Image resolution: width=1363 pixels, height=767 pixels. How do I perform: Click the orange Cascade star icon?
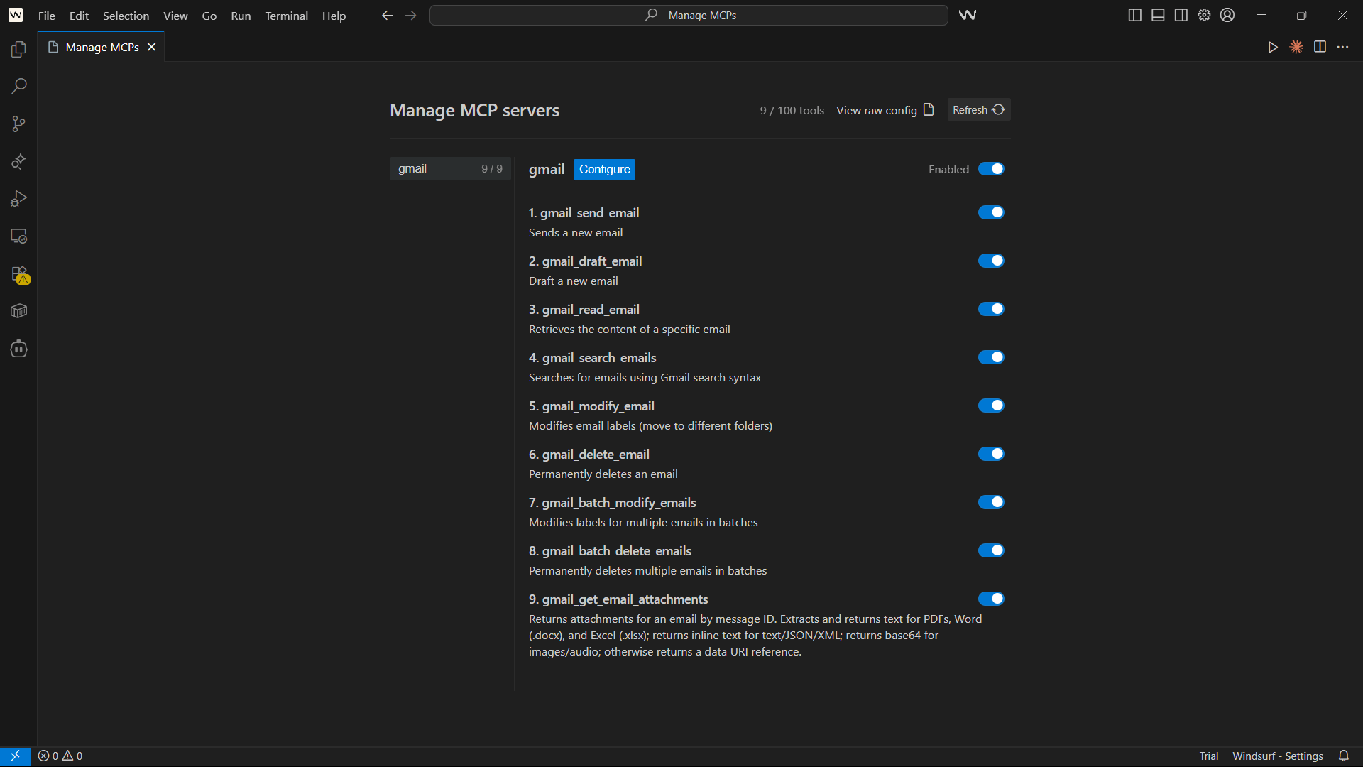point(1296,47)
